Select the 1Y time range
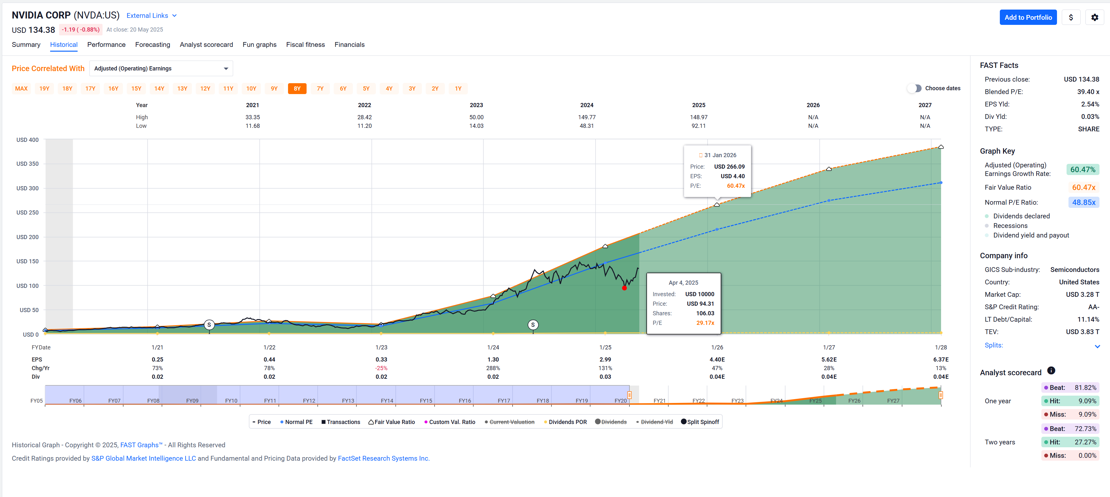1110x497 pixels. (x=458, y=89)
